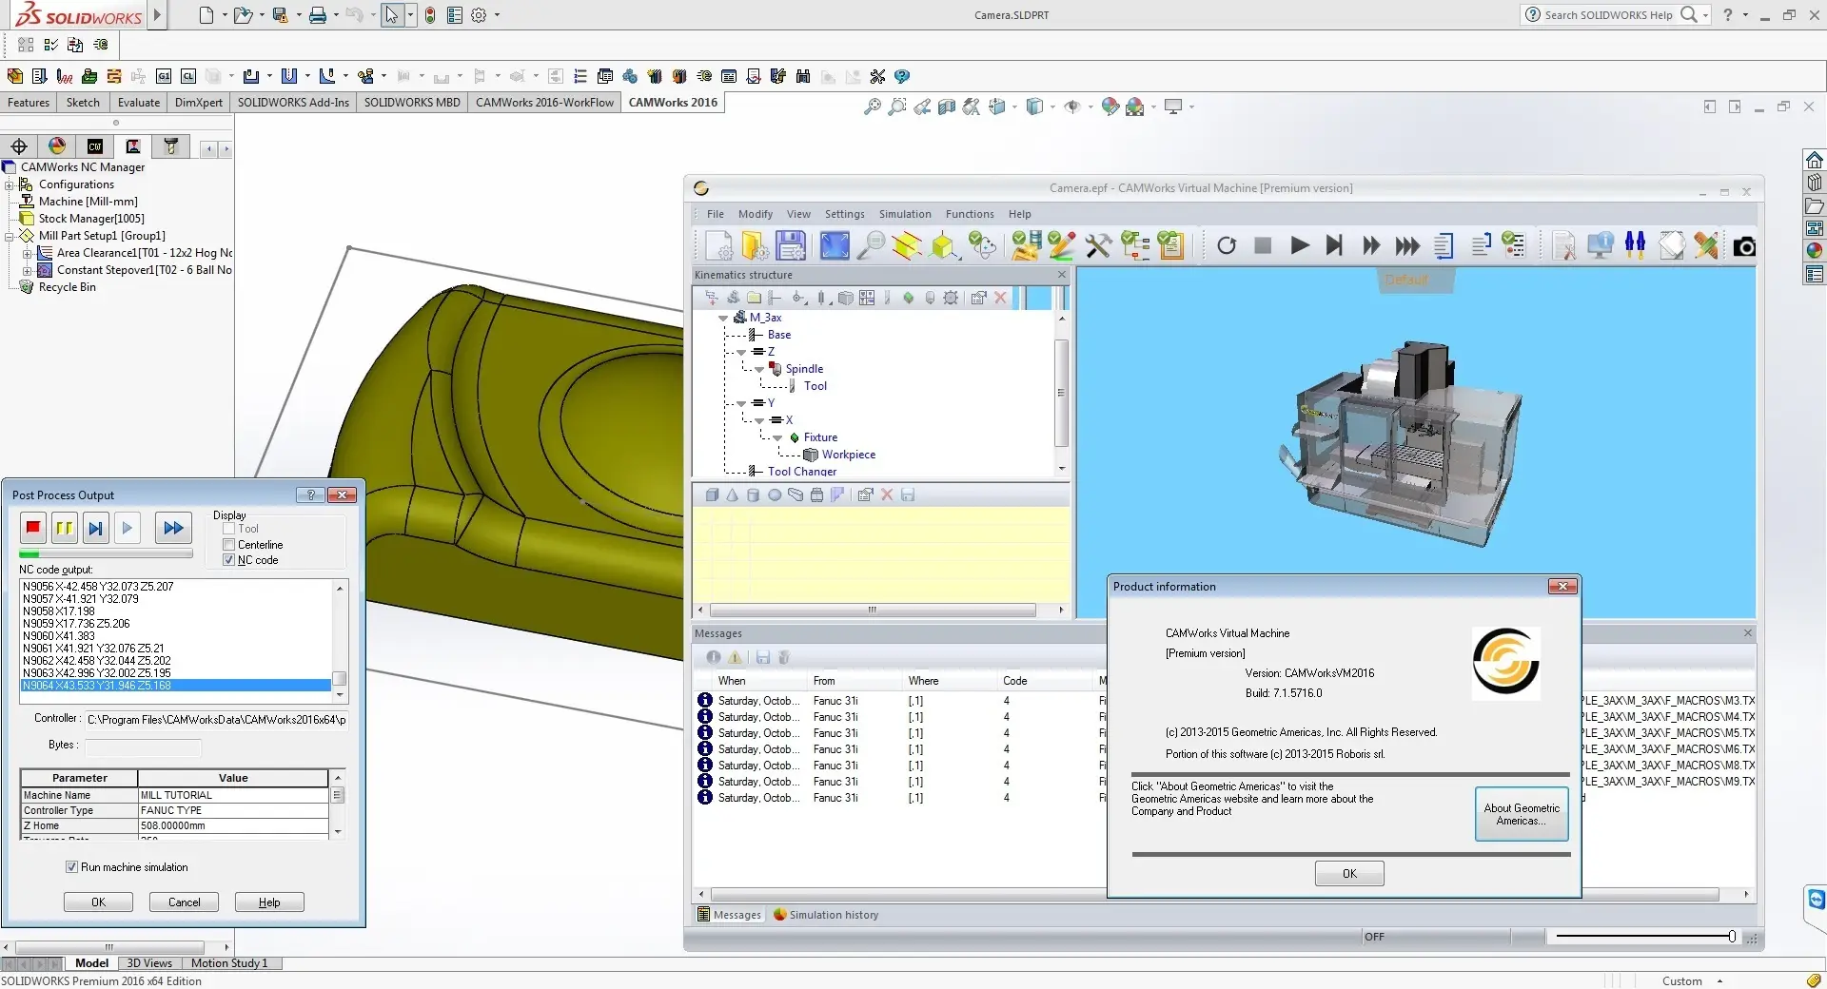Enable the Centerline display checkbox
Screen dimensions: 1827x989
228,545
